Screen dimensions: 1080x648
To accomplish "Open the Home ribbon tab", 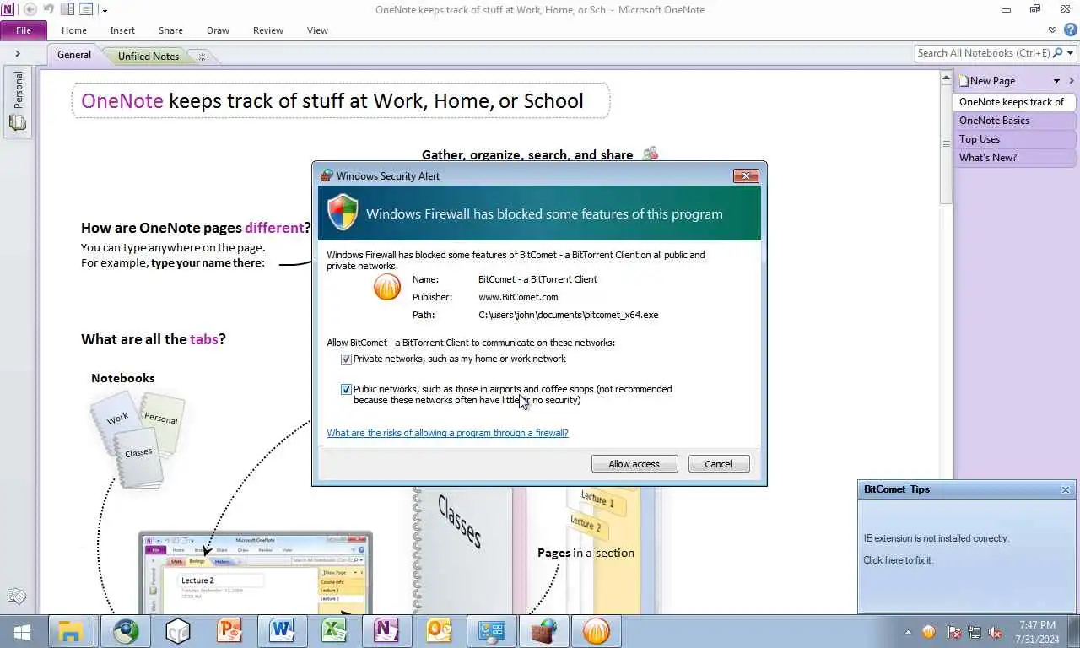I will 74,30.
